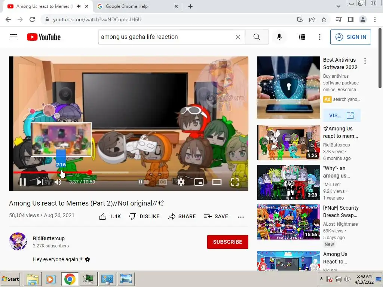Install the YouTube app icon in the address bar
The height and width of the screenshot is (287, 383).
click(300, 19)
